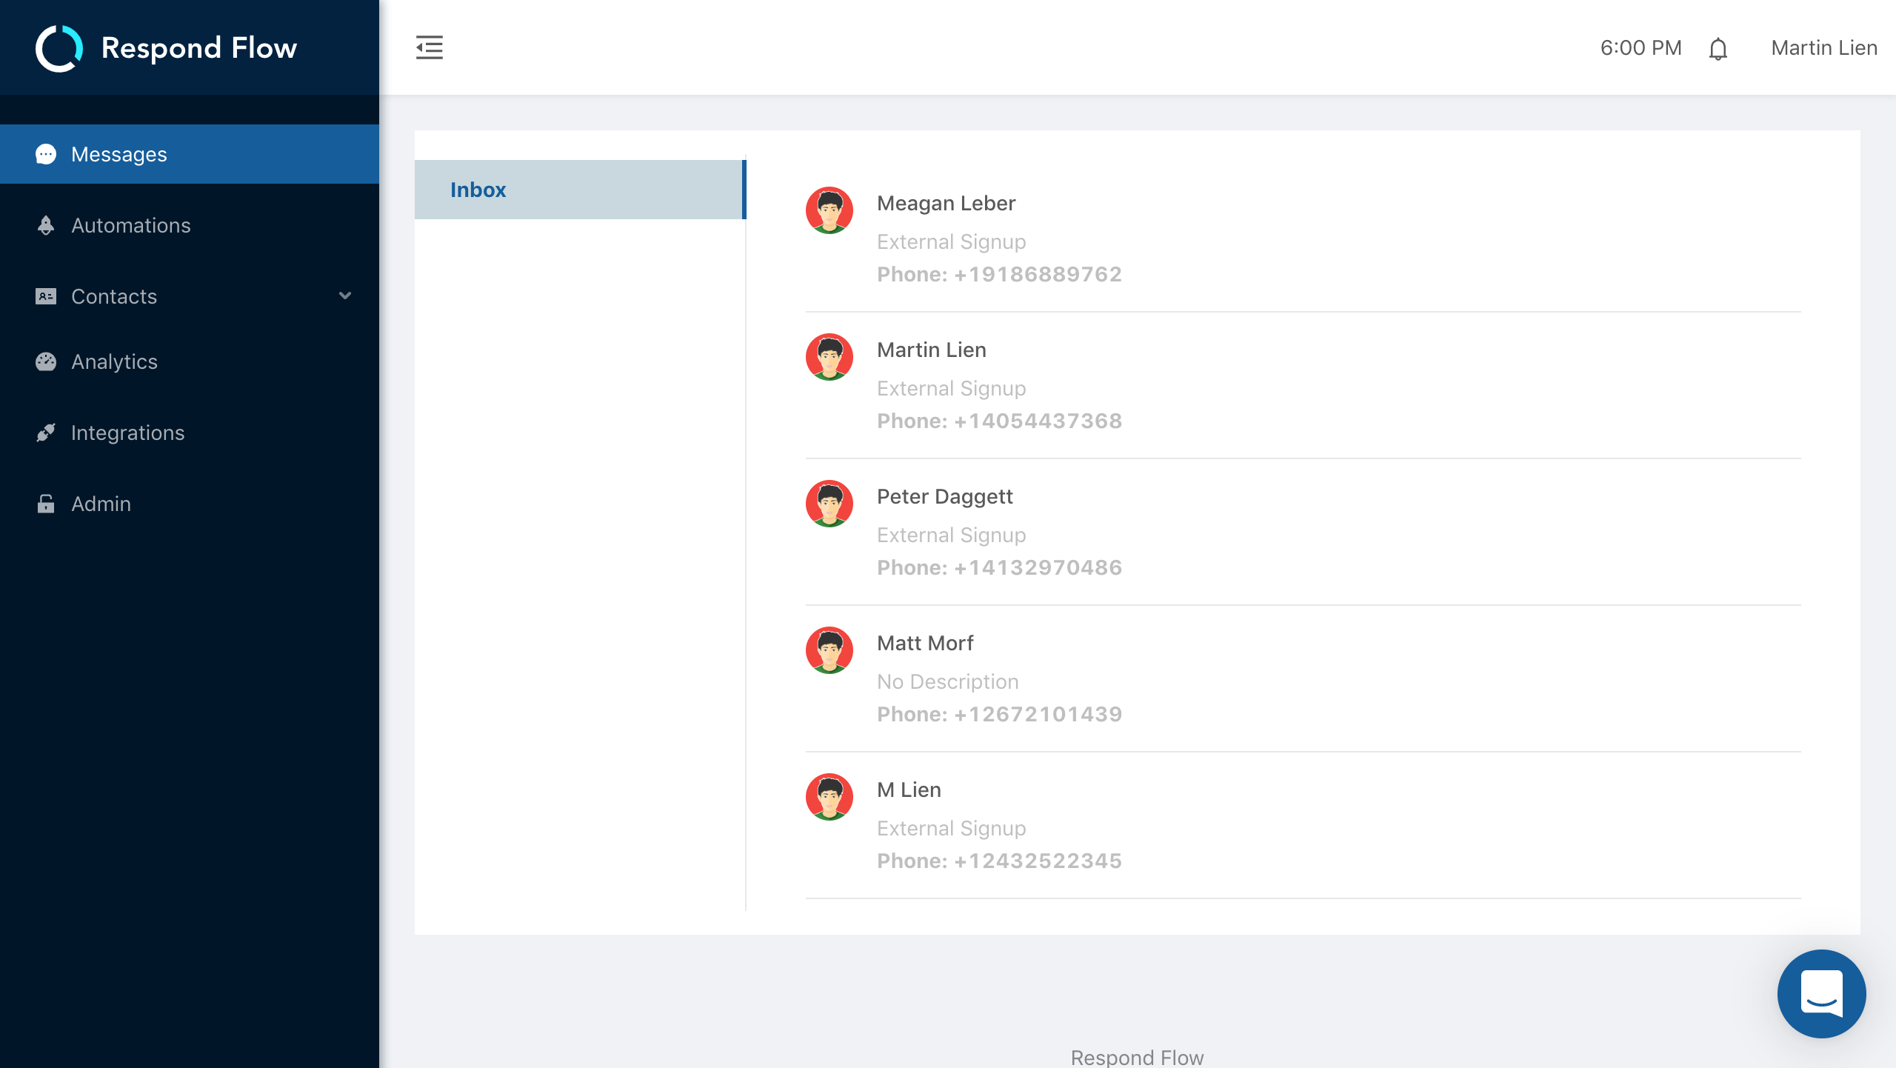Click the Integrations plug icon
1896x1068 pixels.
46,433
